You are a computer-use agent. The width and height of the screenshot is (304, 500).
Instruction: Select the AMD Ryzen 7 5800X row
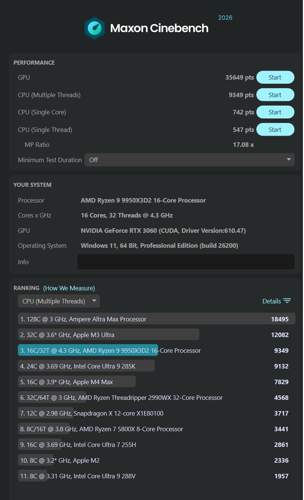click(x=156, y=429)
